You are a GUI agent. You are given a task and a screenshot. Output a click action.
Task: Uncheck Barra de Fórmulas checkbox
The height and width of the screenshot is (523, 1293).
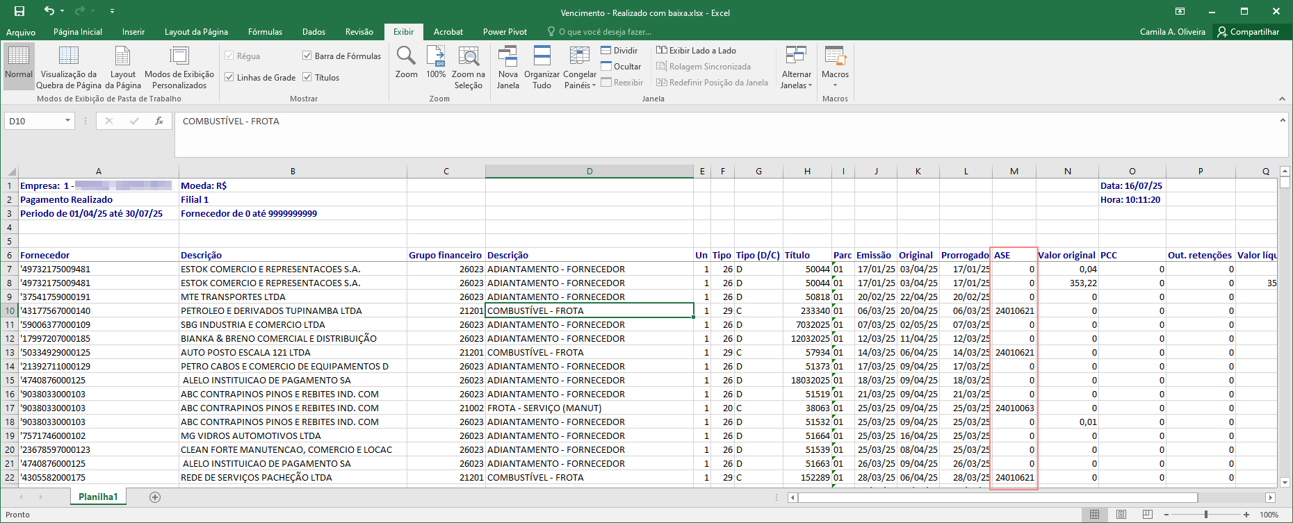click(307, 56)
